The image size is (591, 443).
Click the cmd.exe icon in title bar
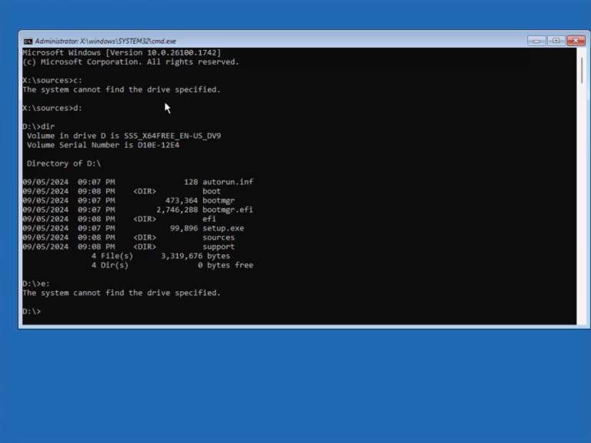click(x=28, y=41)
